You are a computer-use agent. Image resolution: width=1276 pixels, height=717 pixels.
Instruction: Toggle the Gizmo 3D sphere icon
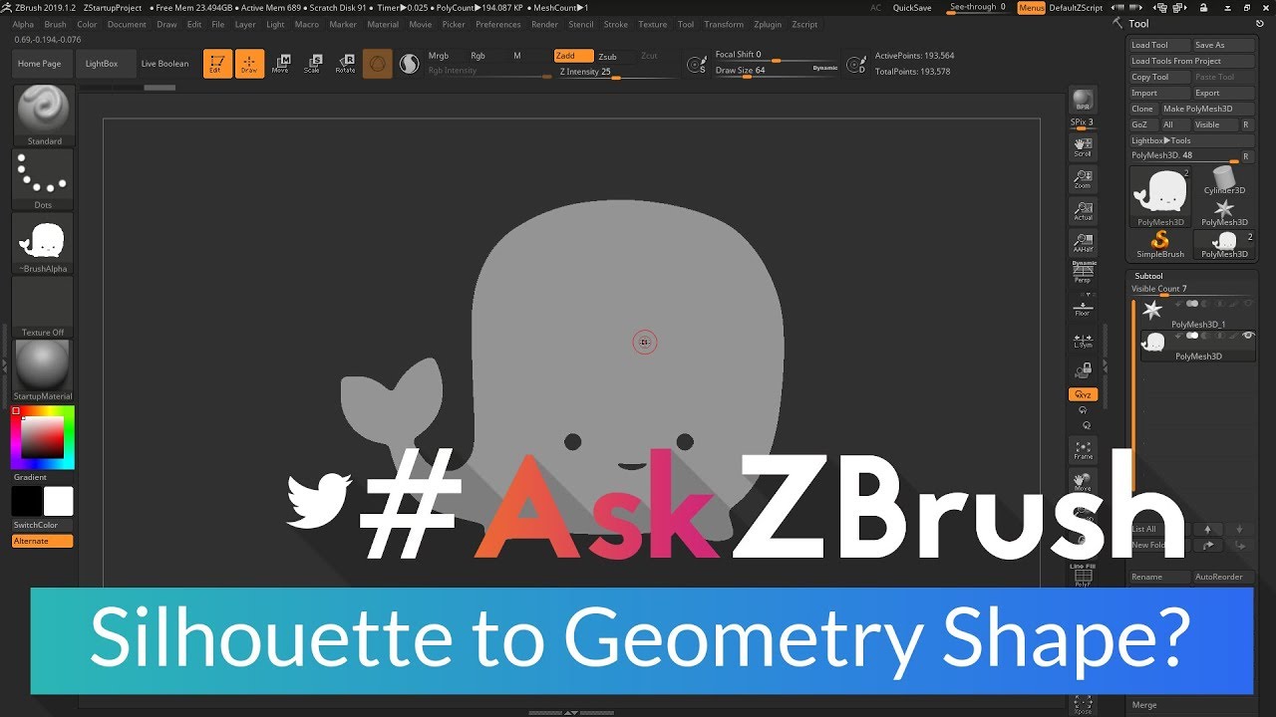(x=377, y=64)
